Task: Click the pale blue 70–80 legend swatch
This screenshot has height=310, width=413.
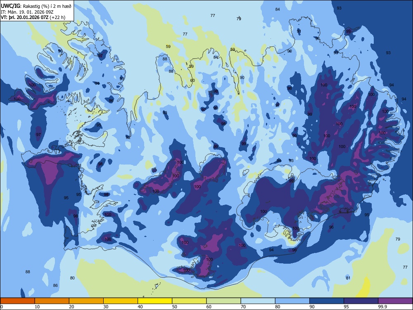Action: 258,301
